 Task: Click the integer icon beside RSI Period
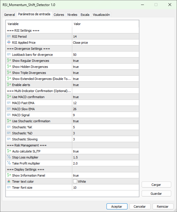[9, 36]
